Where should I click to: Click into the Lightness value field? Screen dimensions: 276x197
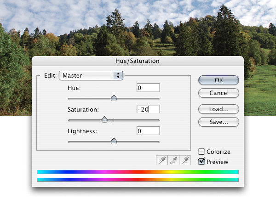(x=148, y=131)
